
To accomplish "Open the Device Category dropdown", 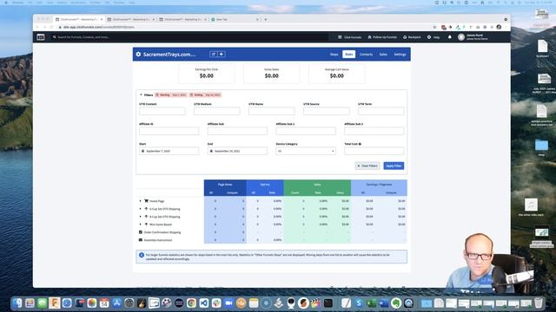I will pos(306,151).
